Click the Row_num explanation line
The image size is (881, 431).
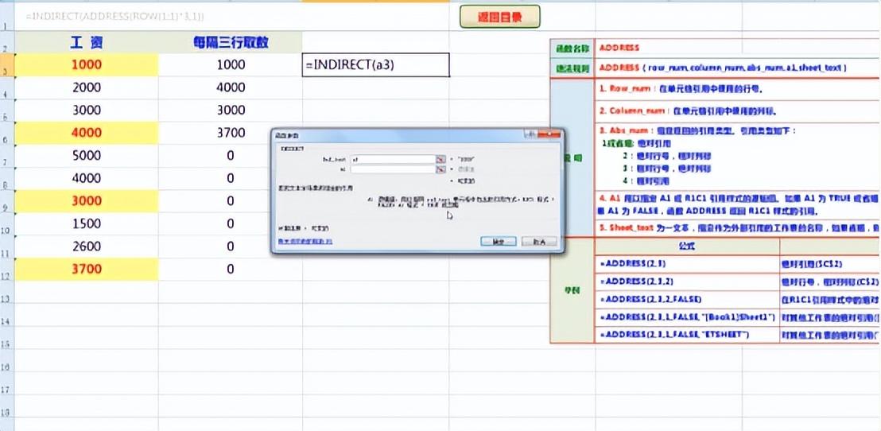click(681, 89)
